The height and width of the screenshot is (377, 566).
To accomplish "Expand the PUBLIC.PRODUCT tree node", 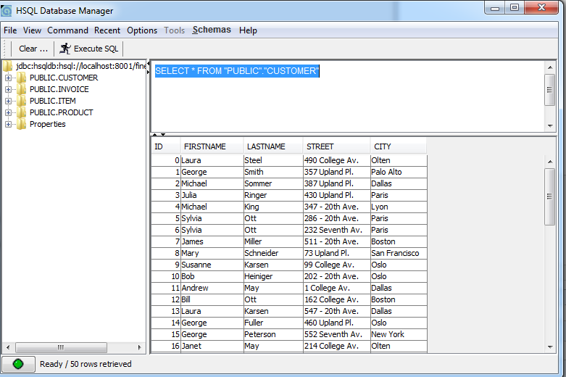I will (8, 112).
